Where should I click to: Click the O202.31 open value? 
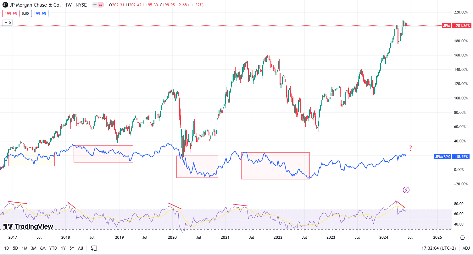pos(117,5)
